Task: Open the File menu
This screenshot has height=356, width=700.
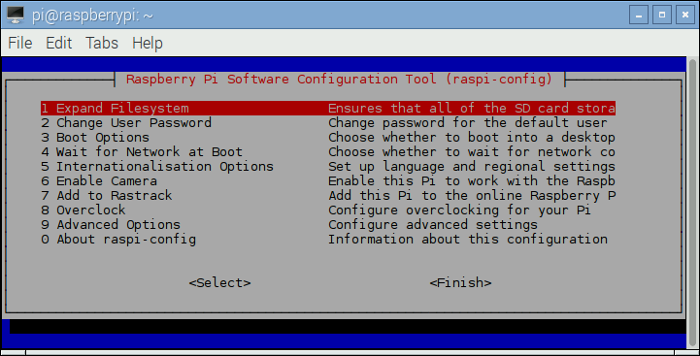Action: [20, 44]
